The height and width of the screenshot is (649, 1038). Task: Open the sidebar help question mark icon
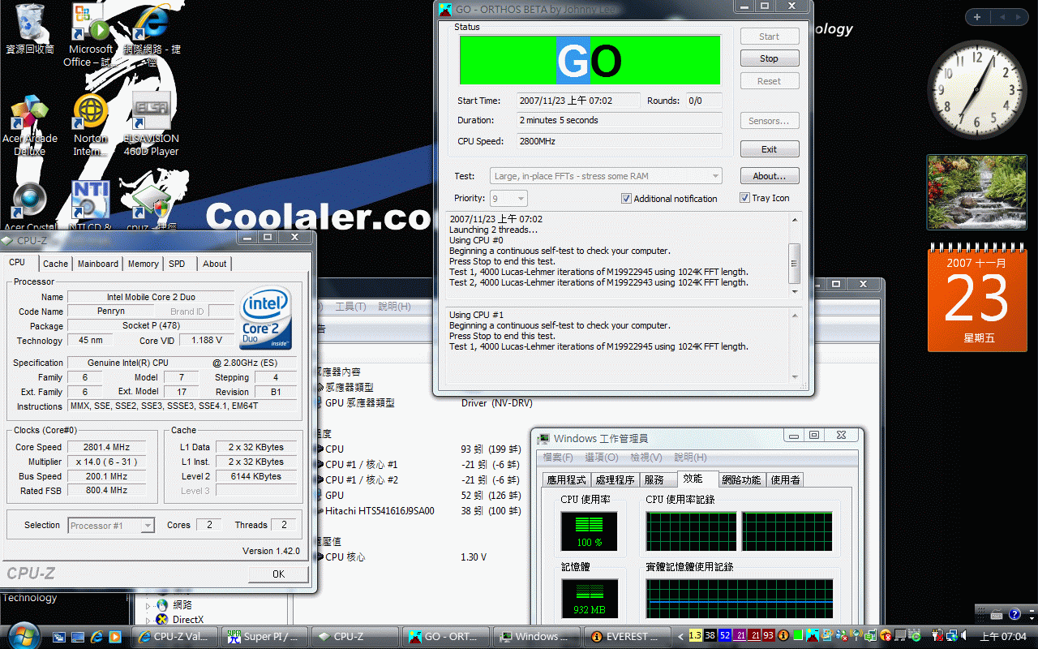pyautogui.click(x=1014, y=615)
